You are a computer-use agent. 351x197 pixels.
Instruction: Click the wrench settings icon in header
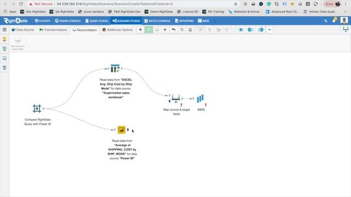point(326,21)
